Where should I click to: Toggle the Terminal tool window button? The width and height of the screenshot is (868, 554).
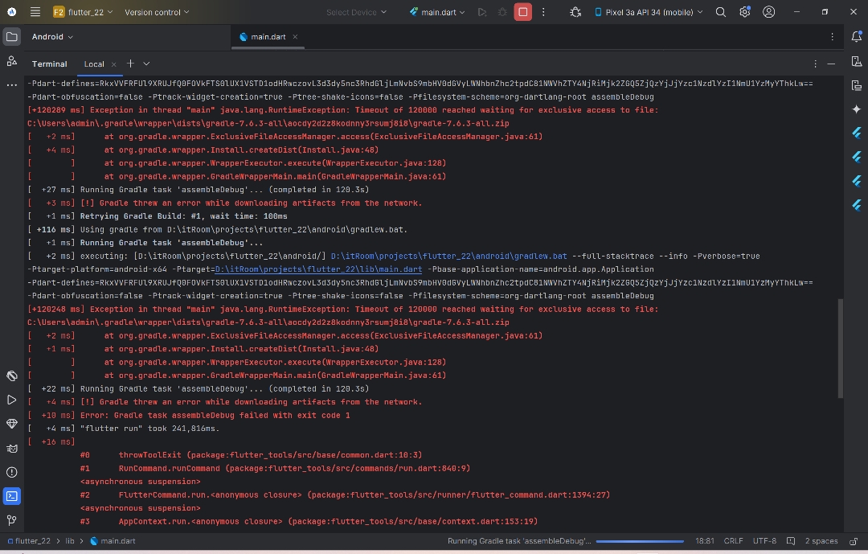point(11,496)
